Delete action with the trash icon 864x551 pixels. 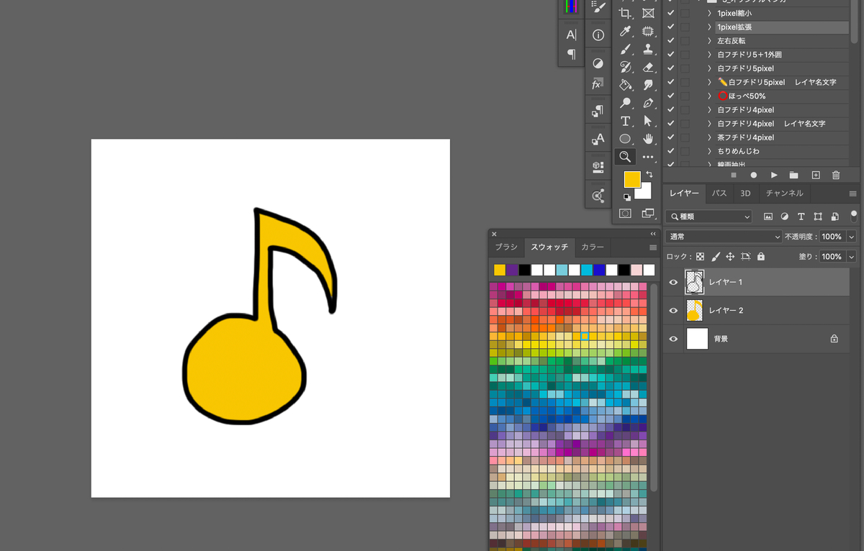[x=836, y=175]
